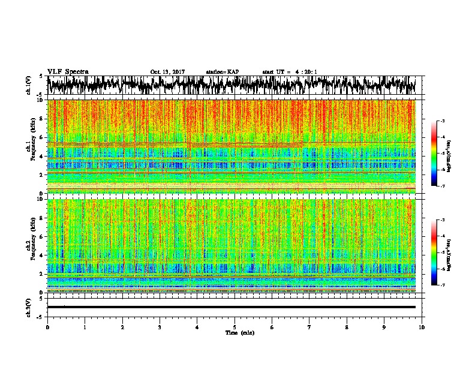Click the ch.3 flat black trace

[x=232, y=307]
